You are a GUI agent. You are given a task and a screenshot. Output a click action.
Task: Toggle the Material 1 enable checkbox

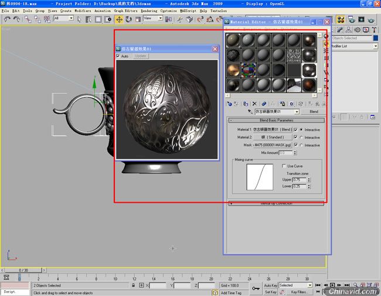(295, 130)
